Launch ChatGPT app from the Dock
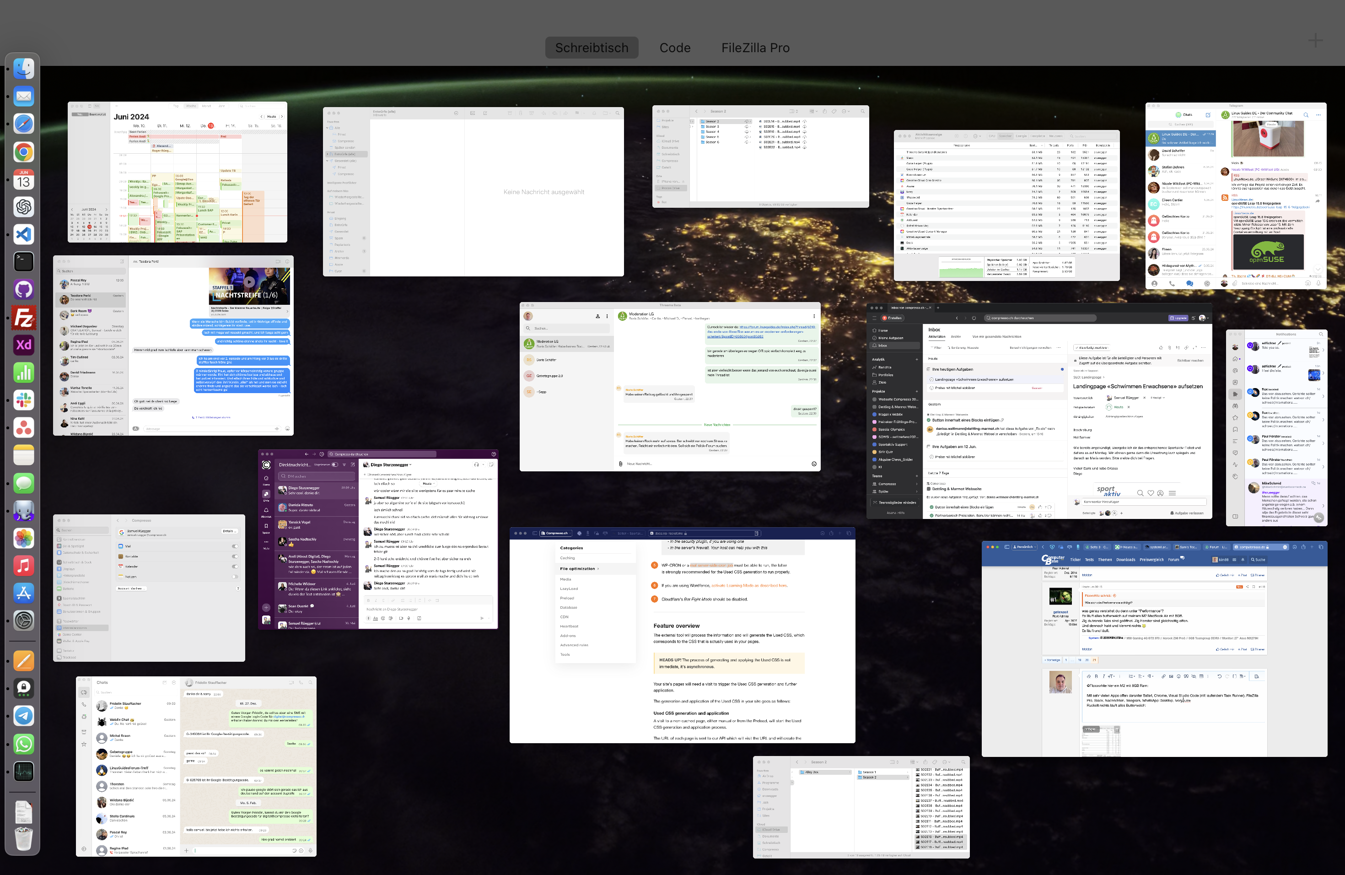Screen dimensions: 1345x875 23,207
